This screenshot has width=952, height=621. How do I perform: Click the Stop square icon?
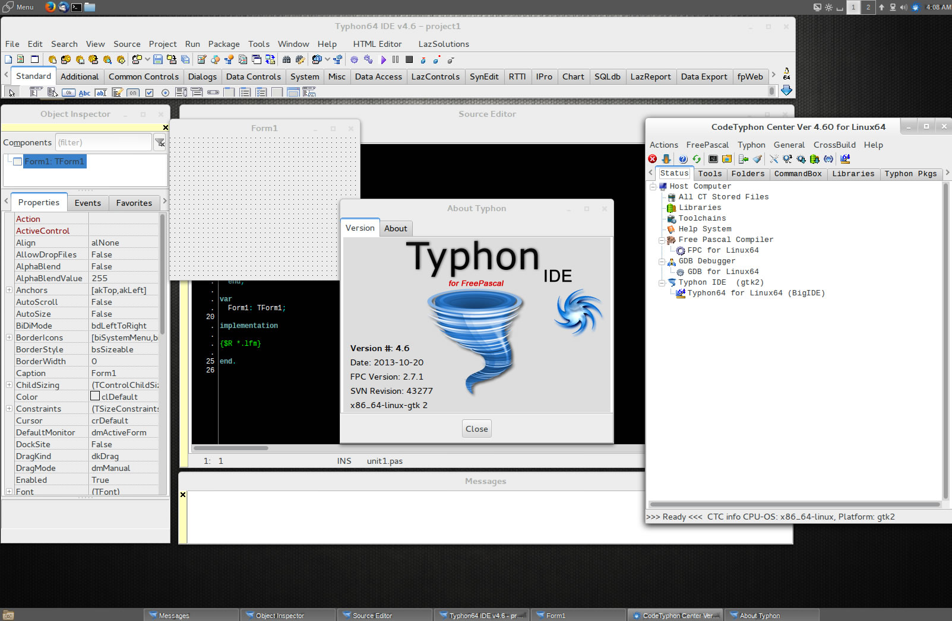click(x=409, y=59)
